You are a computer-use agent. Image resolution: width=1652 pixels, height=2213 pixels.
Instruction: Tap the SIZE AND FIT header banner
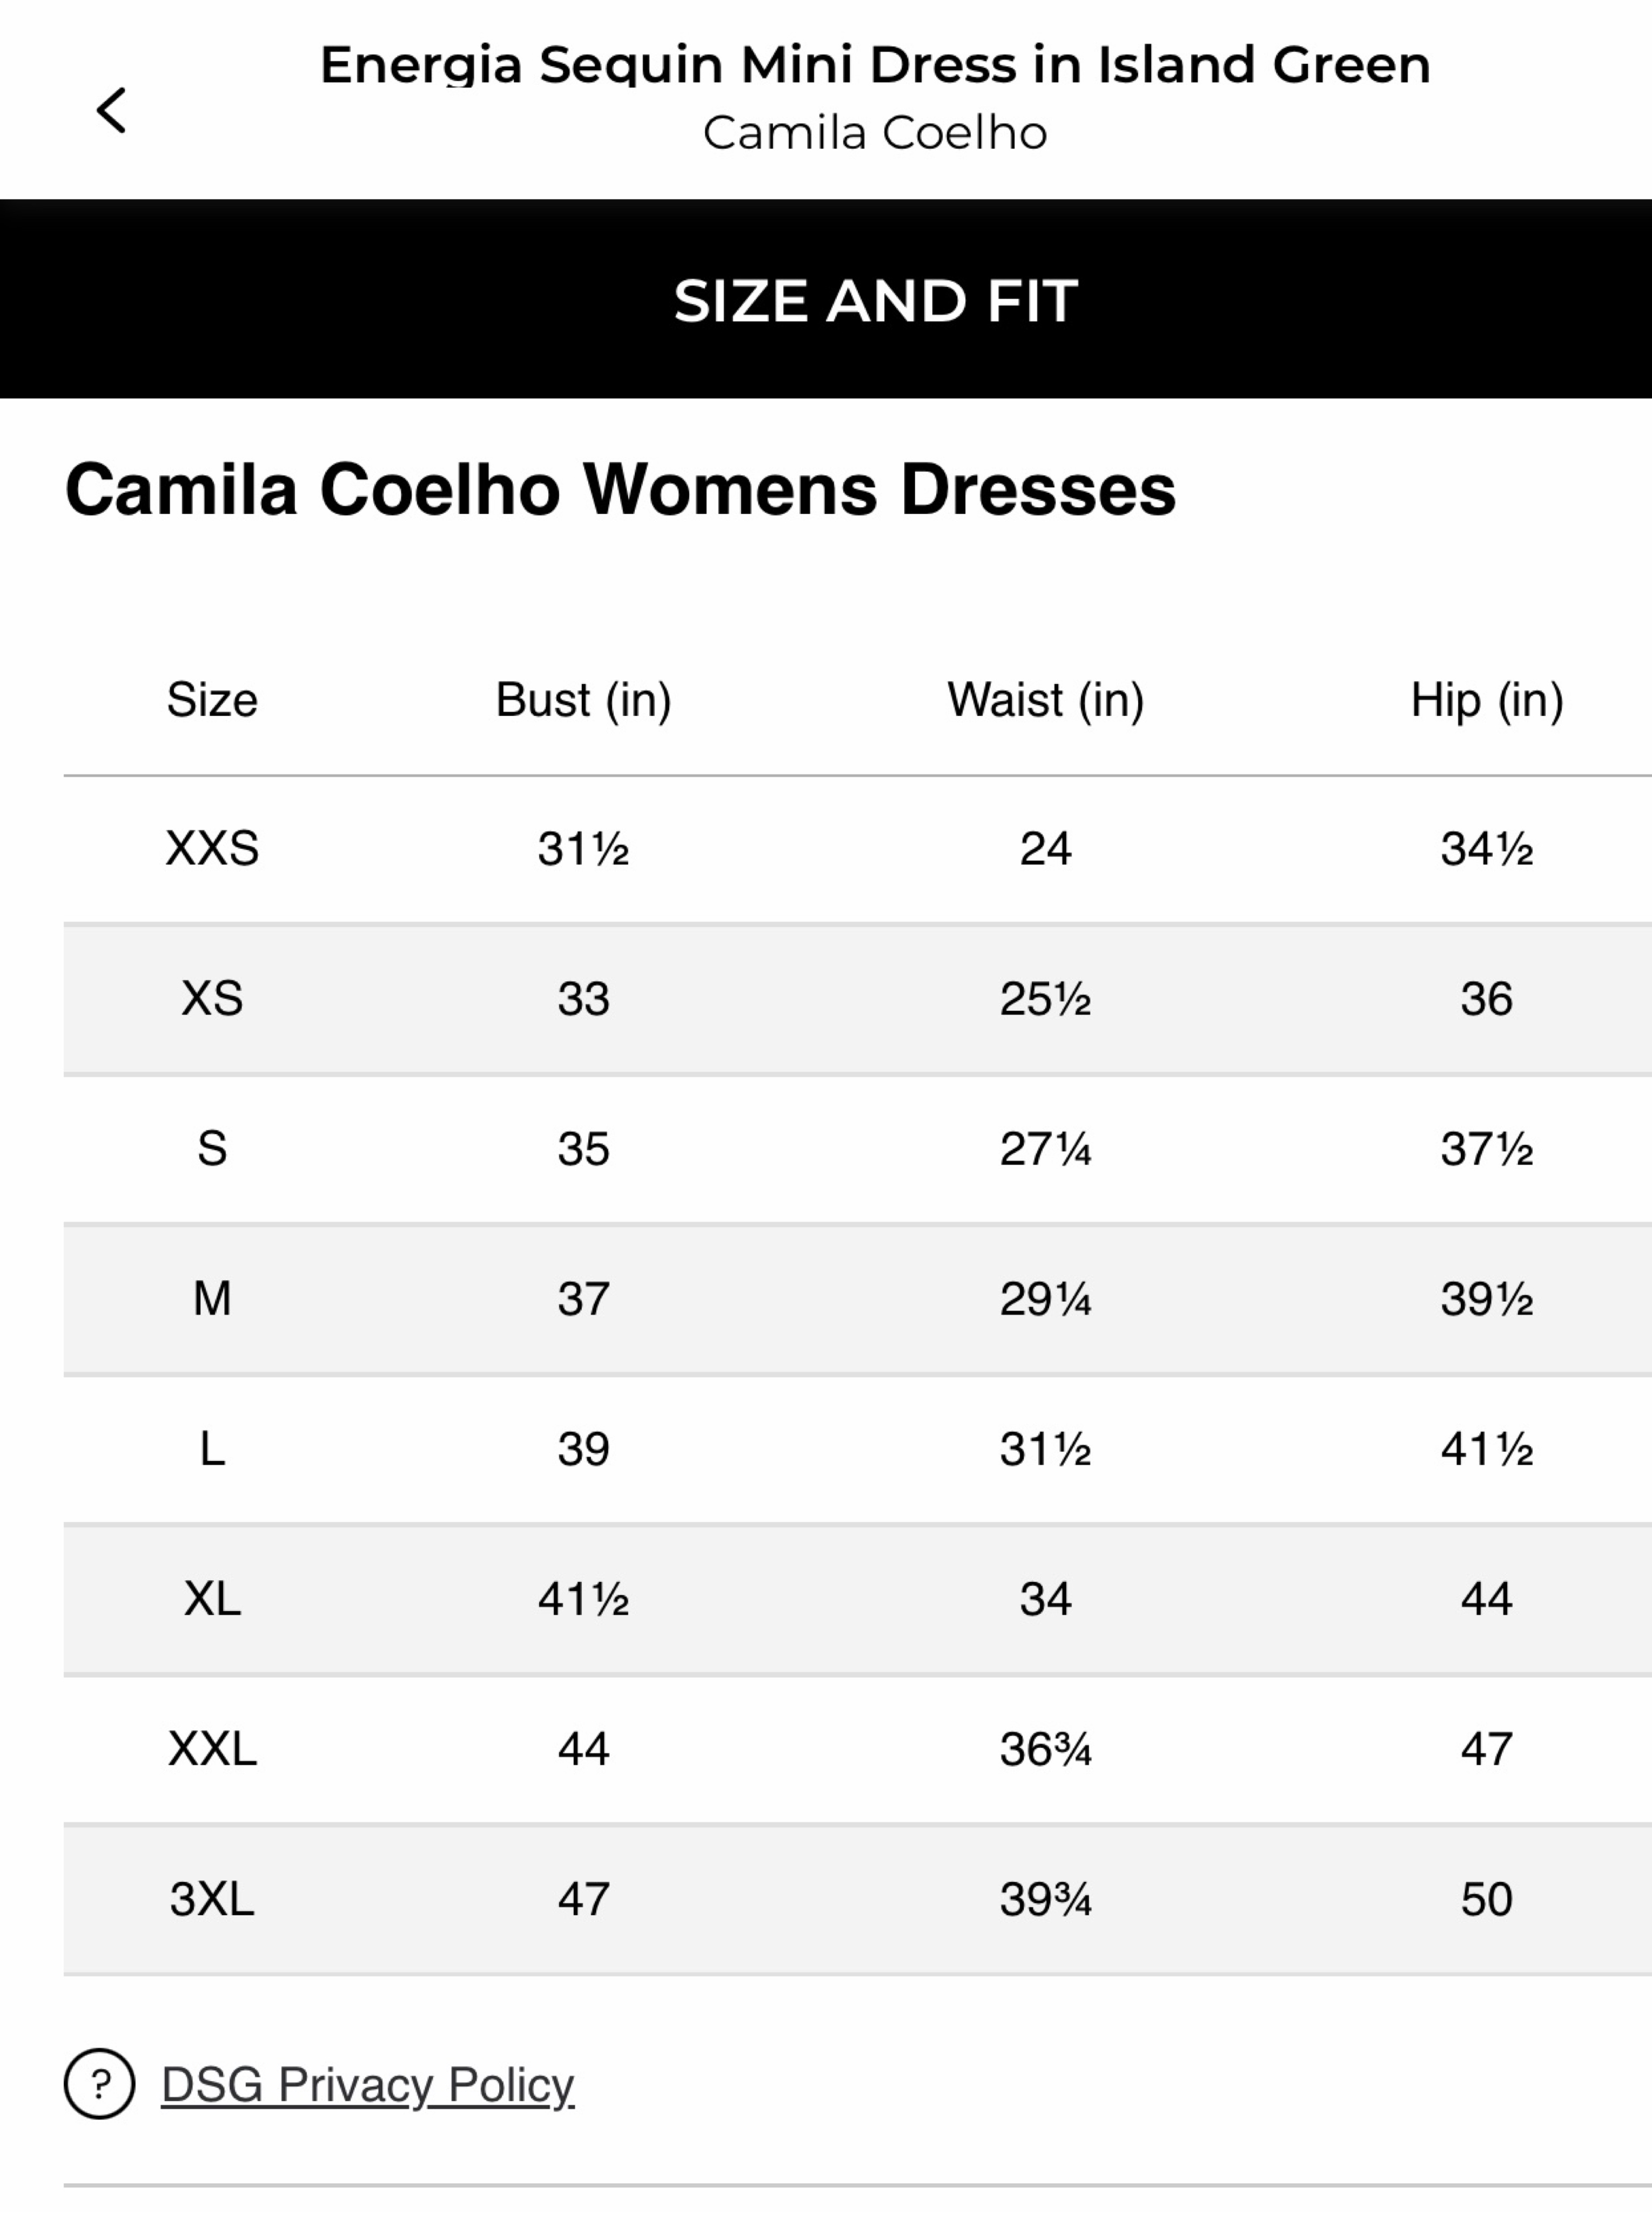click(x=826, y=299)
